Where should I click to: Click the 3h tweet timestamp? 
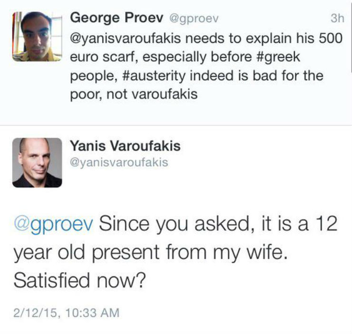tap(336, 19)
